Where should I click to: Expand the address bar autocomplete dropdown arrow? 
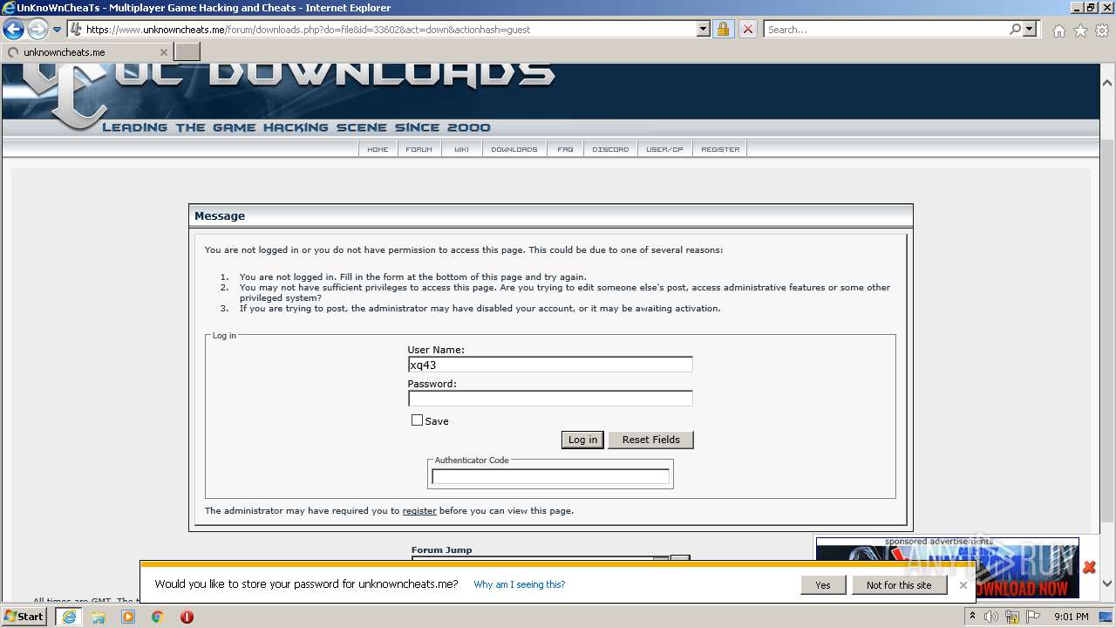click(x=704, y=29)
